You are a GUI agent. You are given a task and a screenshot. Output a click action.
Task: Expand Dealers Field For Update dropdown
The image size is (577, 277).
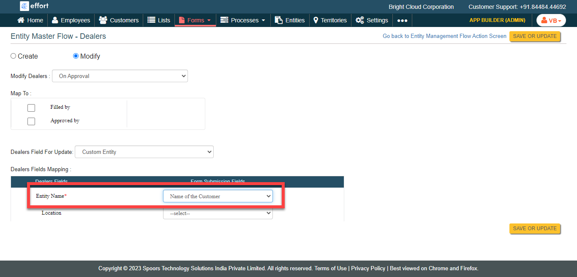144,152
